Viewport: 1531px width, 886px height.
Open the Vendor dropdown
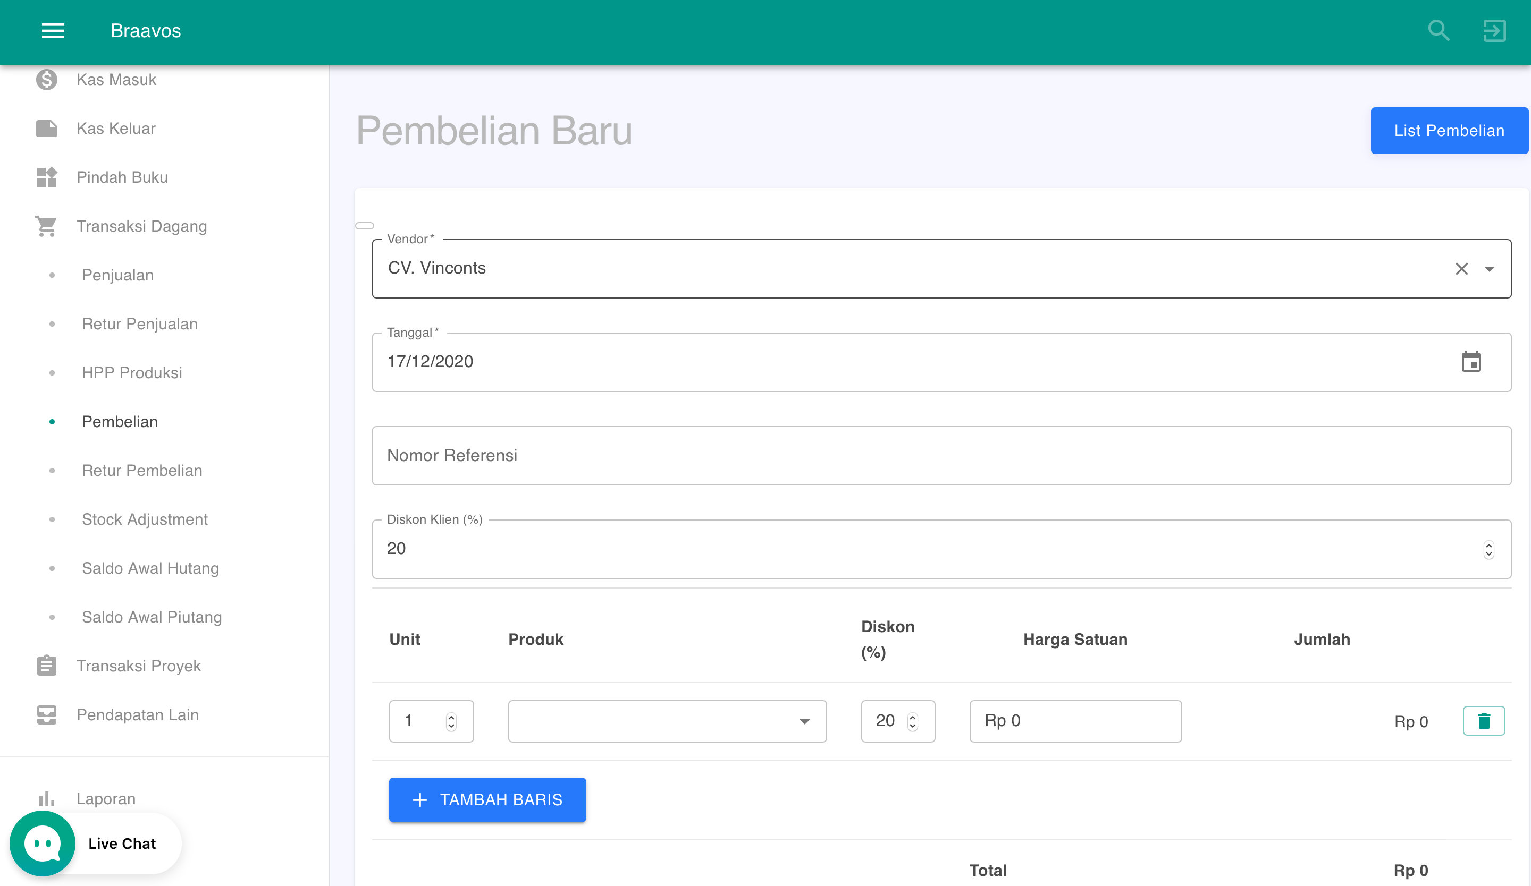[x=1489, y=268]
